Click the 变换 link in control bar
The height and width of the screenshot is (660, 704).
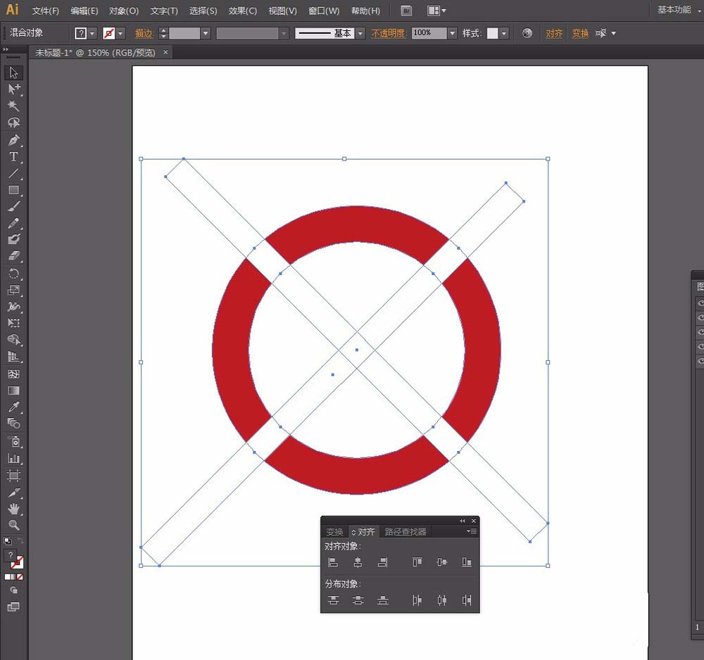click(580, 33)
